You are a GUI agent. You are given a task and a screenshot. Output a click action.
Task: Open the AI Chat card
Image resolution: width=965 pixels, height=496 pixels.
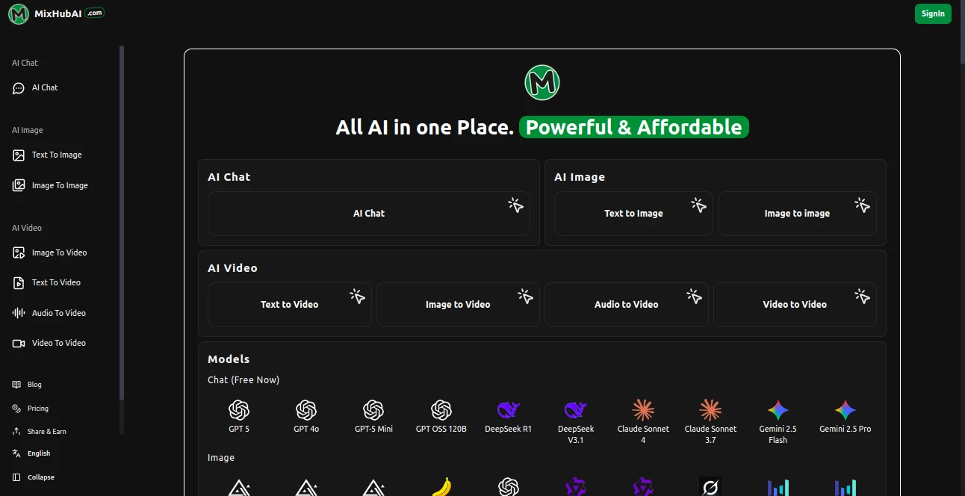[x=369, y=214]
